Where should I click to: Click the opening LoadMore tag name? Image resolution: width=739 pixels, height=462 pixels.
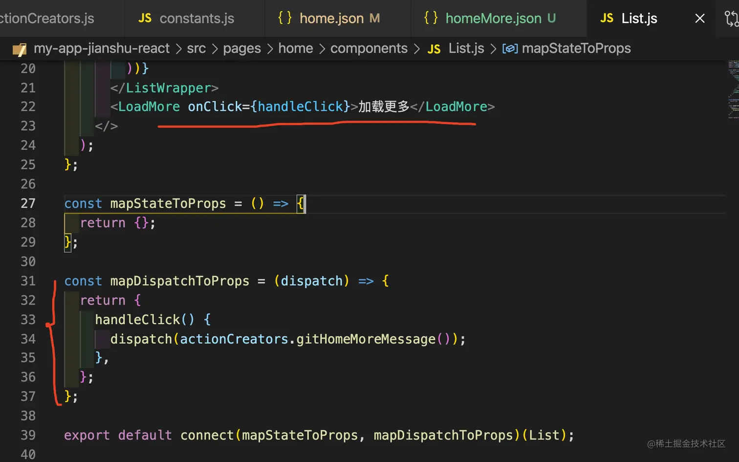point(149,107)
